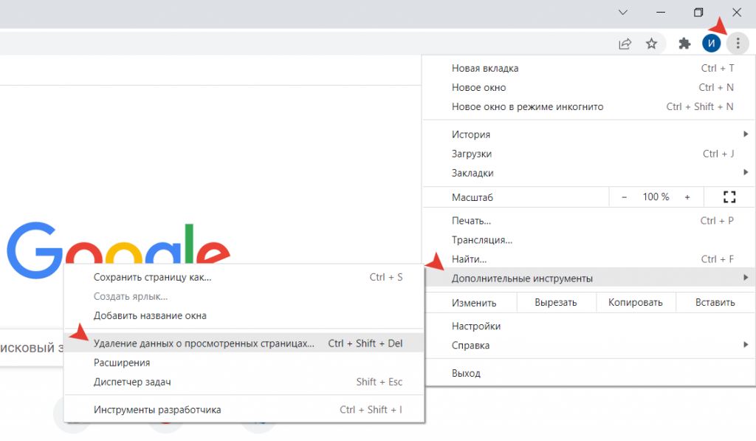Increase zoom with the plus button
This screenshot has height=441, width=756.
tap(687, 197)
